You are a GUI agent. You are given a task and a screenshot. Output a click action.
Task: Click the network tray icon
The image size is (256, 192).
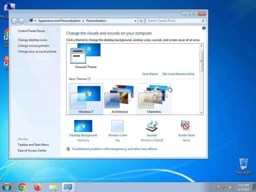pyautogui.click(x=225, y=187)
